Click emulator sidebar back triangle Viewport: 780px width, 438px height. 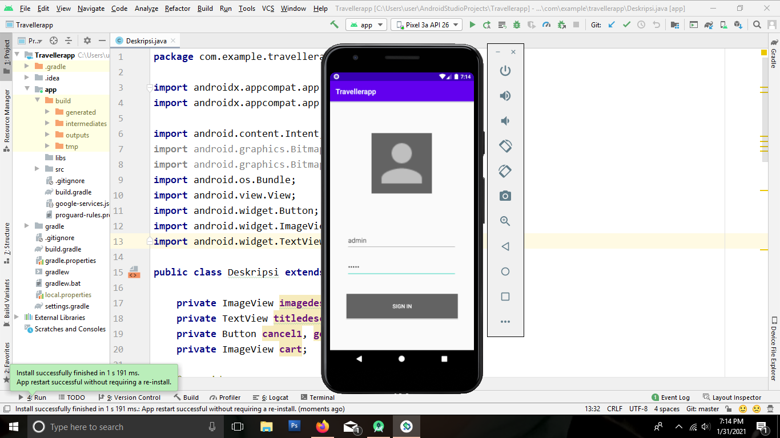pyautogui.click(x=505, y=246)
